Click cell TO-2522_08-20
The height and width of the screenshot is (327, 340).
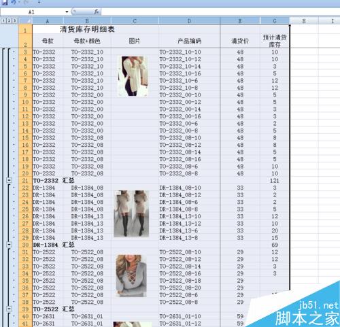180,288
